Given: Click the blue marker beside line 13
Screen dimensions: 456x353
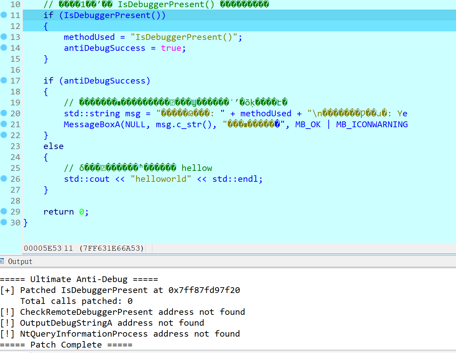Looking at the screenshot, I should point(4,37).
